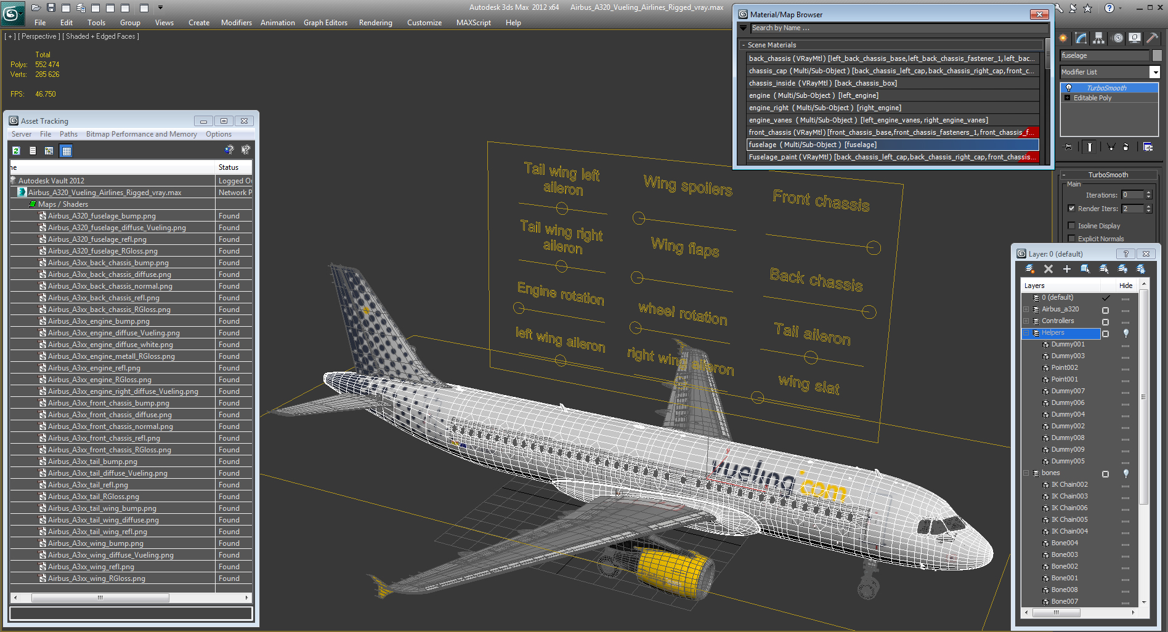The image size is (1168, 632).
Task: Open the Create command panel tab icon
Action: (1063, 38)
